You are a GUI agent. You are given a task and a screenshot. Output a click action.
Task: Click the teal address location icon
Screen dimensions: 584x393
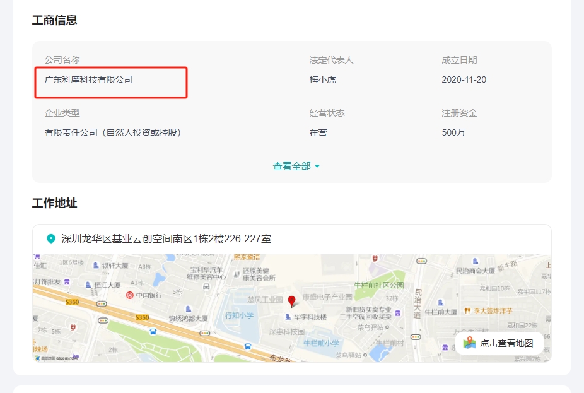click(x=51, y=239)
